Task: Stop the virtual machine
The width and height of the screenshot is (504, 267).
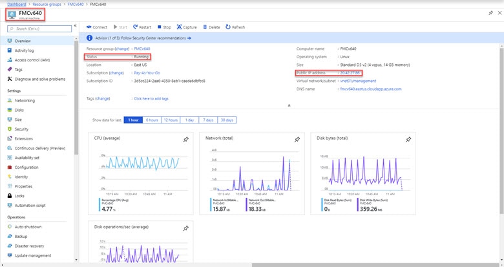Action: click(x=163, y=27)
